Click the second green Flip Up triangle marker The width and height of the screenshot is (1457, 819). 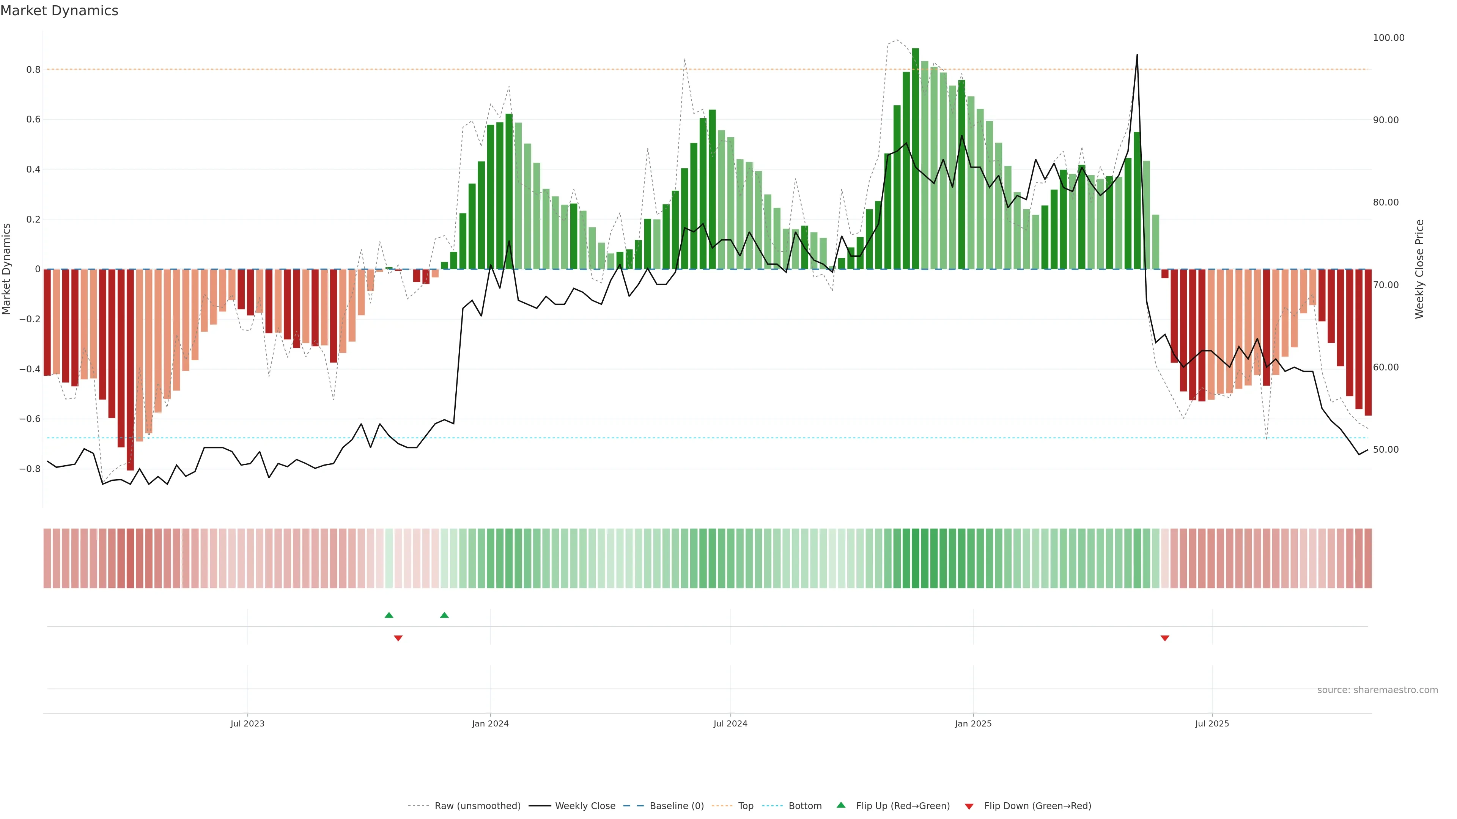(x=444, y=615)
